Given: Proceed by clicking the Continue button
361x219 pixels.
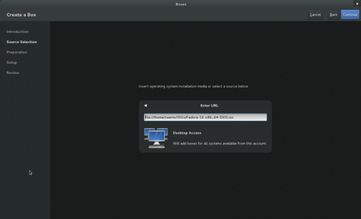Looking at the screenshot, I should [350, 14].
